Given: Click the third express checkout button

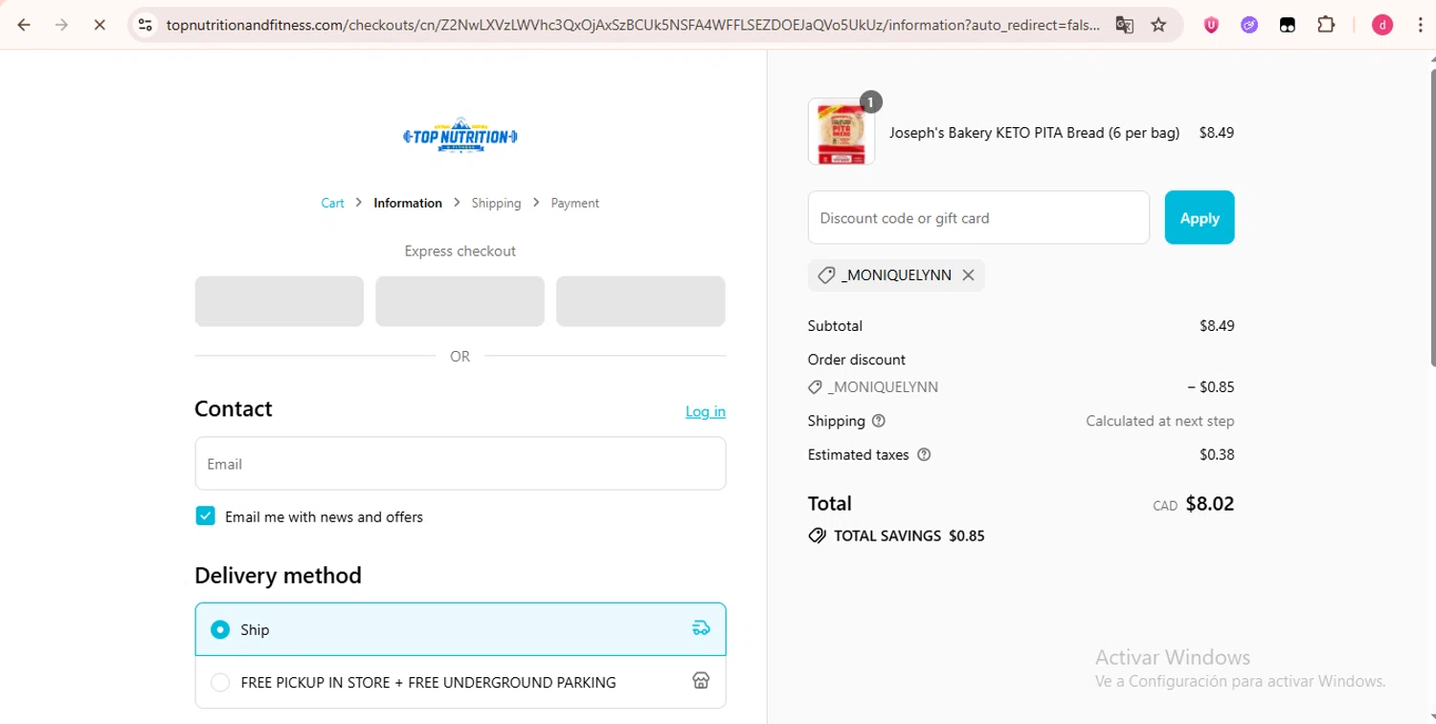Looking at the screenshot, I should (x=640, y=301).
